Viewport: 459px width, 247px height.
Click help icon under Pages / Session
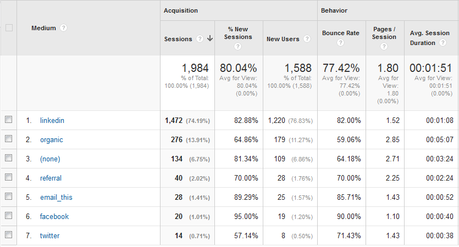tap(384, 47)
